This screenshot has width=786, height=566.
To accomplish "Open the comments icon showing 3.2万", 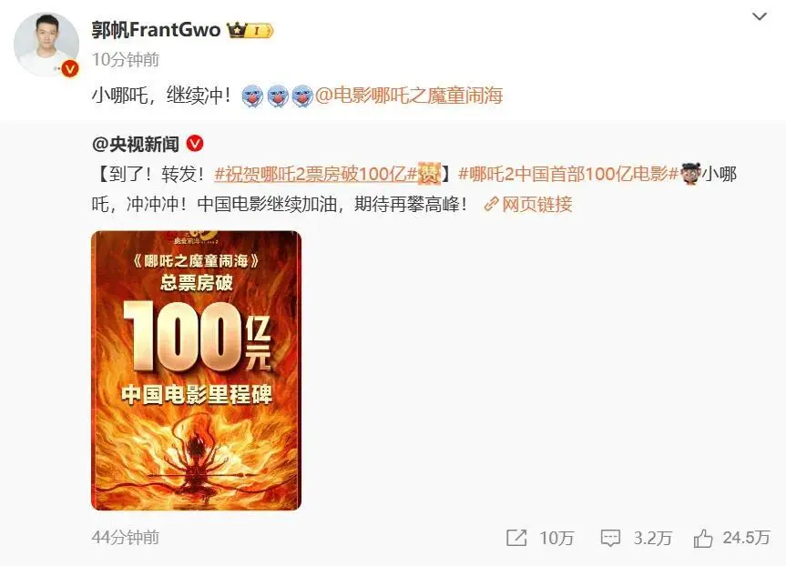I will coord(610,539).
